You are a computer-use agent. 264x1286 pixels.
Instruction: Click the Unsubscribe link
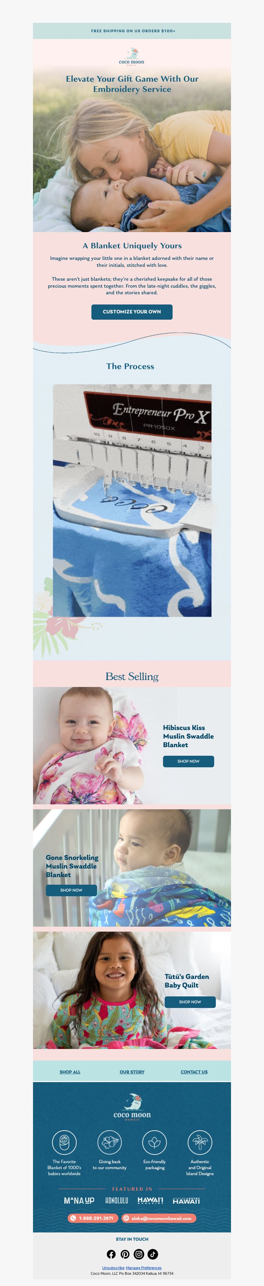[x=113, y=1267]
